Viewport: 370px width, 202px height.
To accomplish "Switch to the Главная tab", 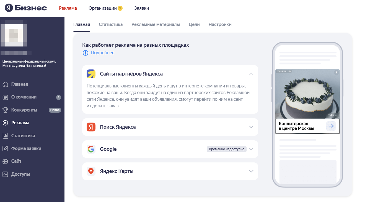I will click(x=82, y=24).
